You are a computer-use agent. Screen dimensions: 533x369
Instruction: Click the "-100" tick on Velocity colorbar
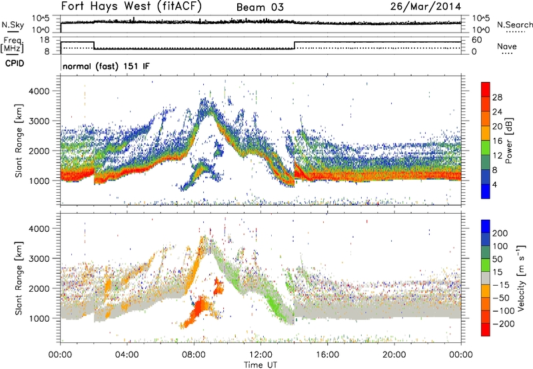click(503, 310)
